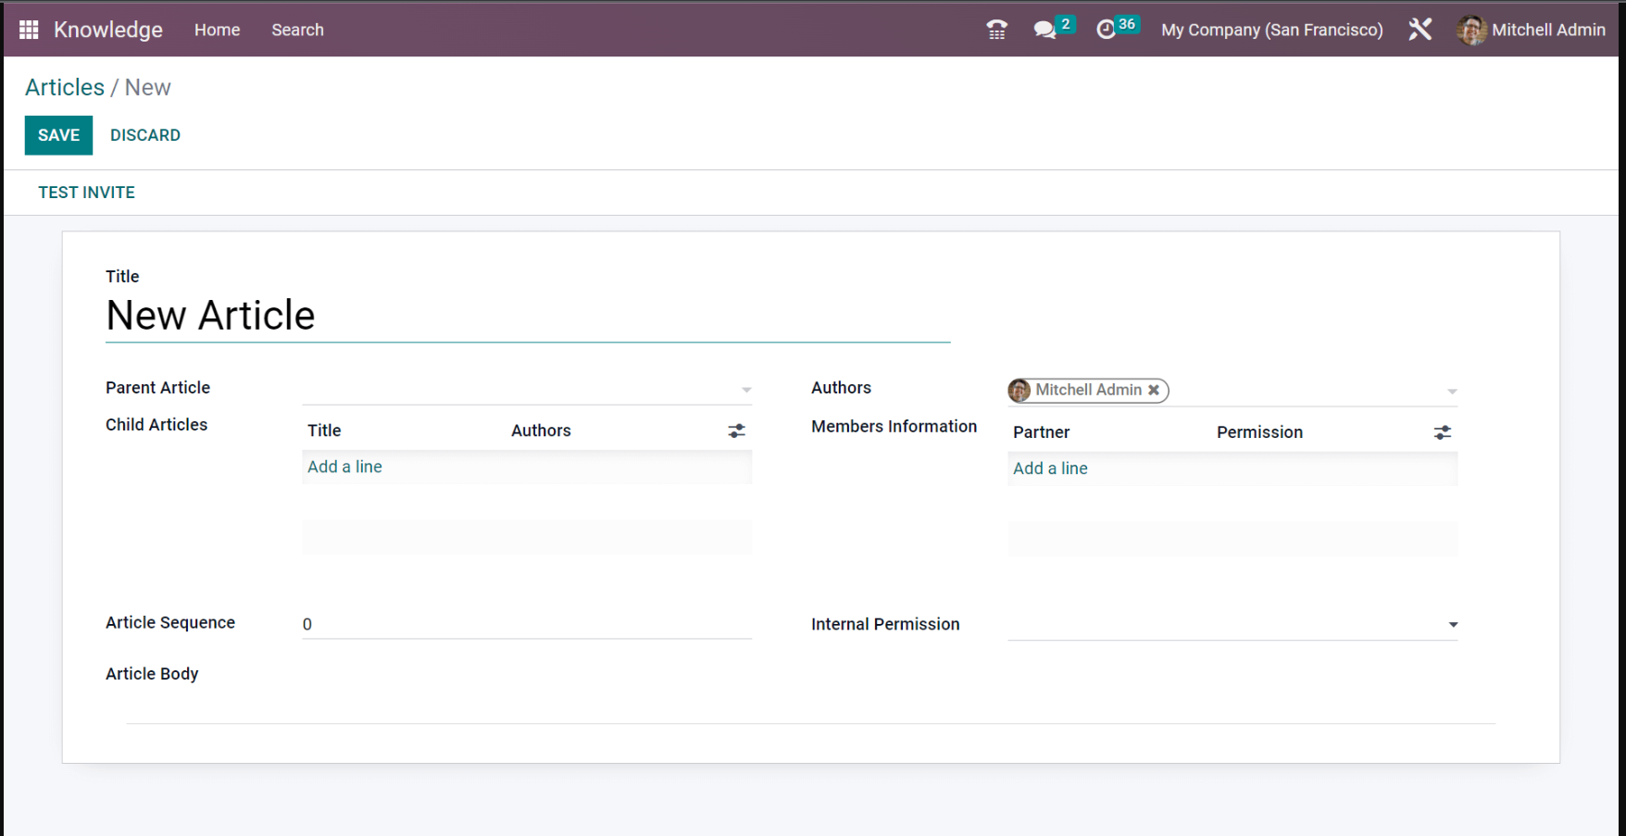The image size is (1626, 836).
Task: Click the VoIP phone icon
Action: click(996, 30)
